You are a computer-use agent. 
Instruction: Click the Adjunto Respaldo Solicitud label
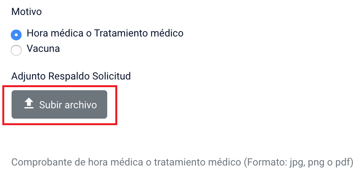tap(71, 76)
